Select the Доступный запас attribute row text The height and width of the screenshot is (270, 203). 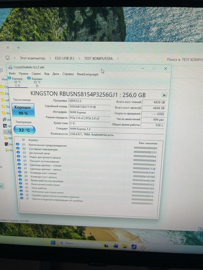tap(39, 153)
